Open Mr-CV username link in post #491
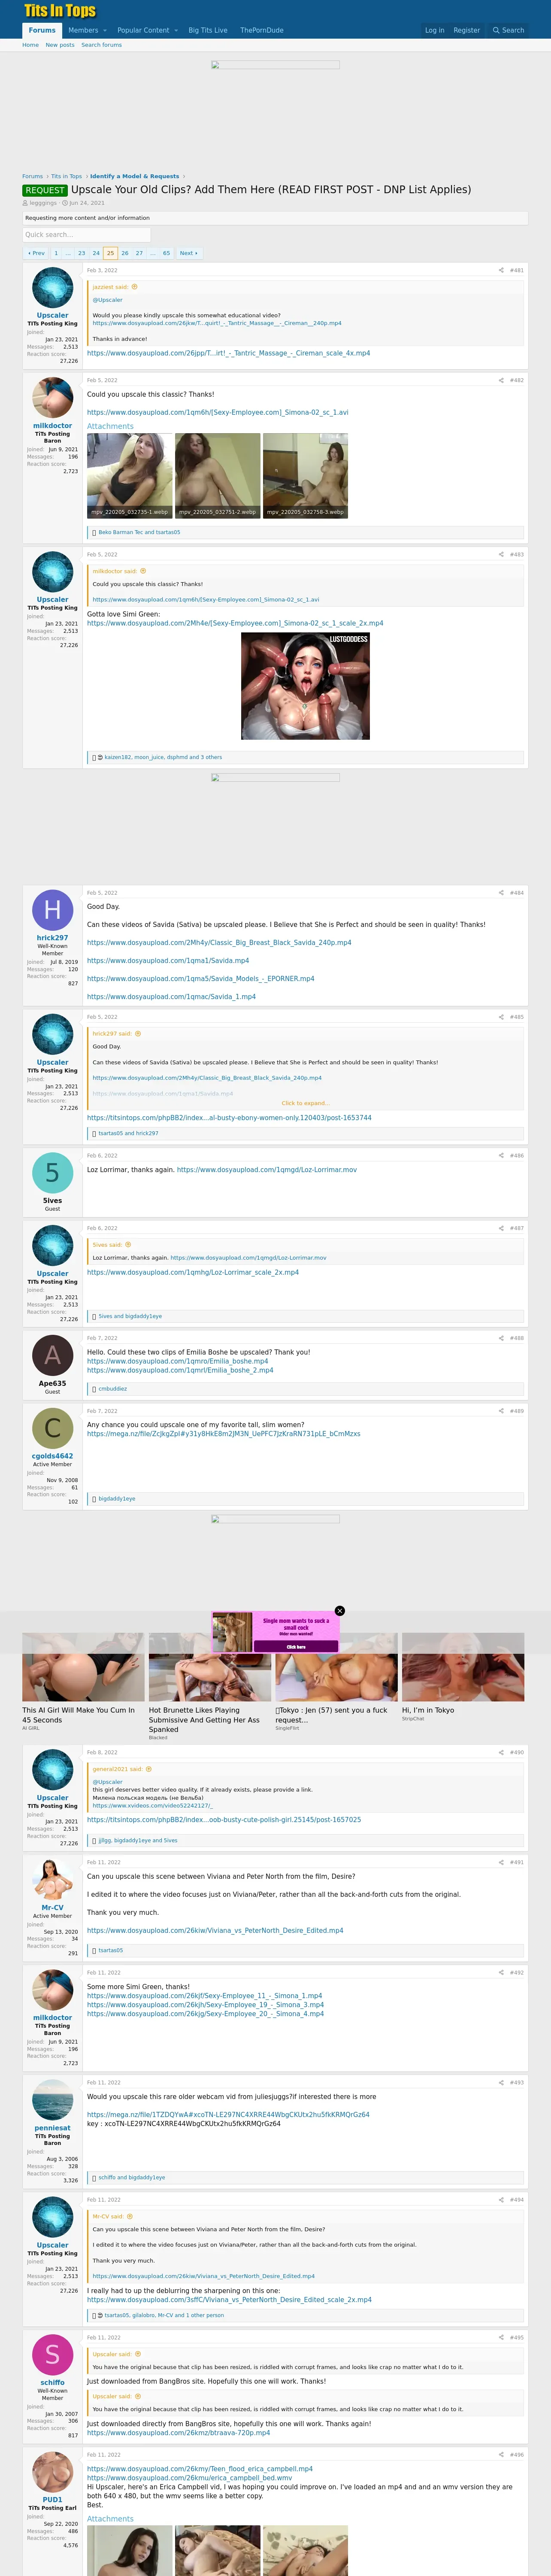 pyautogui.click(x=52, y=1907)
